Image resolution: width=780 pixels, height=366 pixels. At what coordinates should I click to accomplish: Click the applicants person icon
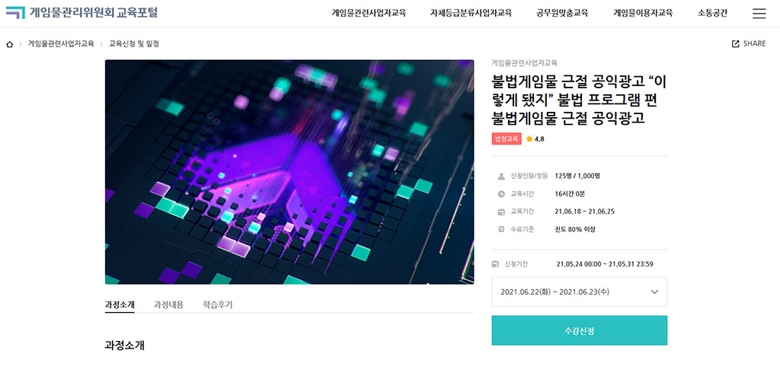coord(501,176)
